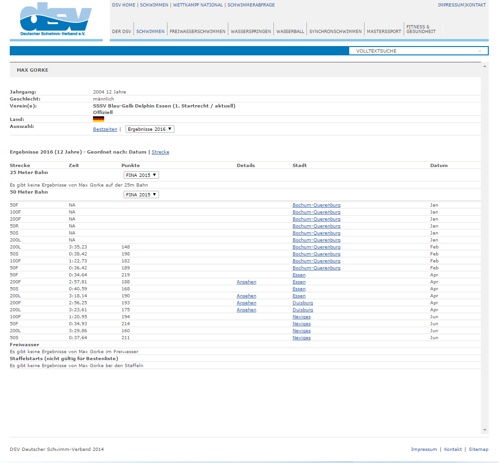Image resolution: width=499 pixels, height=463 pixels.
Task: Open Neviges link for 50F 0:34,93
Action: (x=301, y=324)
